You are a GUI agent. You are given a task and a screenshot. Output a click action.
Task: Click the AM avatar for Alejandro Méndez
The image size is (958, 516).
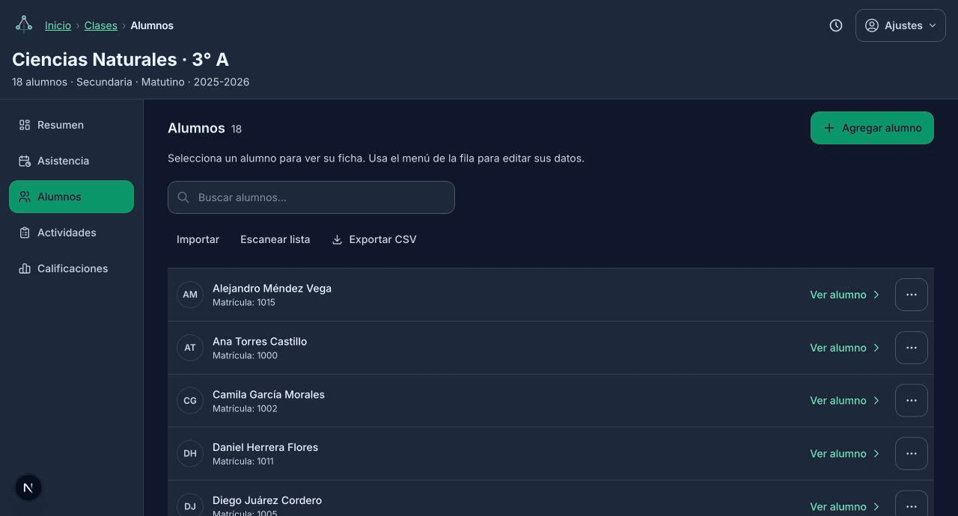(x=190, y=295)
